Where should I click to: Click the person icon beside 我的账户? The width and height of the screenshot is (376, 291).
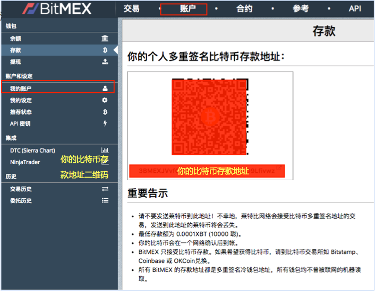tap(105, 89)
